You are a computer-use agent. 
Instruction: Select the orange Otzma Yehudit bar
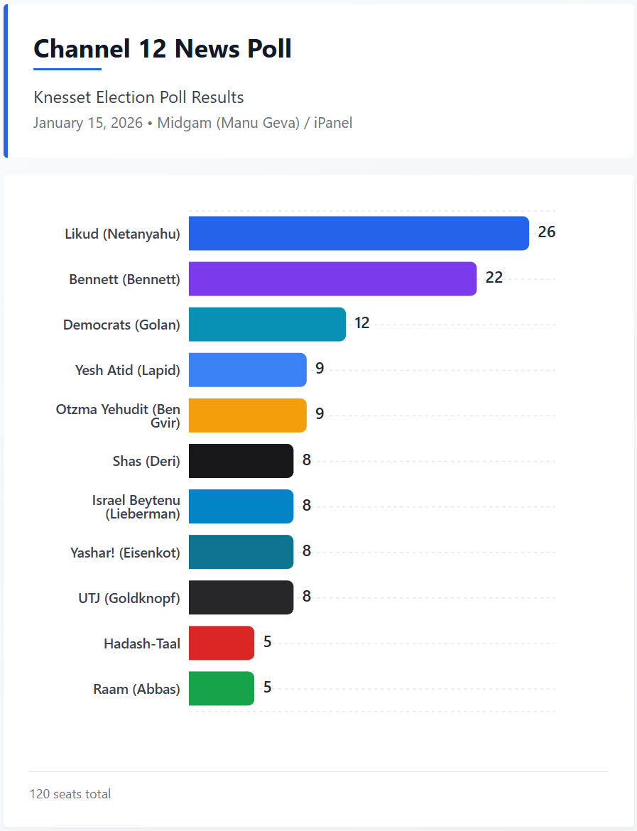[247, 415]
